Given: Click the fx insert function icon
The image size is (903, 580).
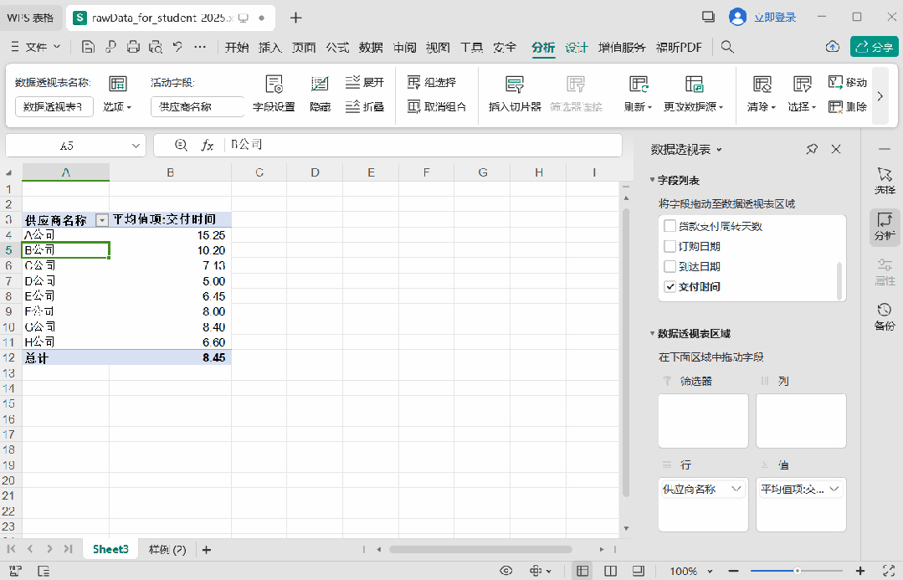Looking at the screenshot, I should click(208, 145).
